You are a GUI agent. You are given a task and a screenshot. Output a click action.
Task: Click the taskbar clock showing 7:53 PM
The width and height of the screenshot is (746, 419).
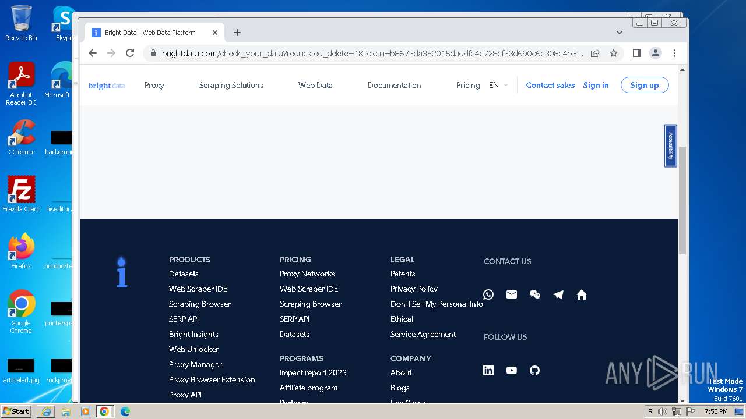click(716, 411)
